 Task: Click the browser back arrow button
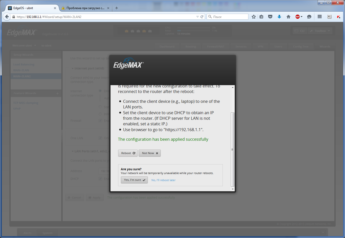pyautogui.click(x=7, y=17)
